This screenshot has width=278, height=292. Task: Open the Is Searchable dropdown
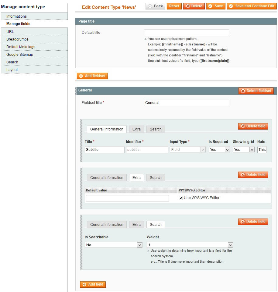[113, 245]
